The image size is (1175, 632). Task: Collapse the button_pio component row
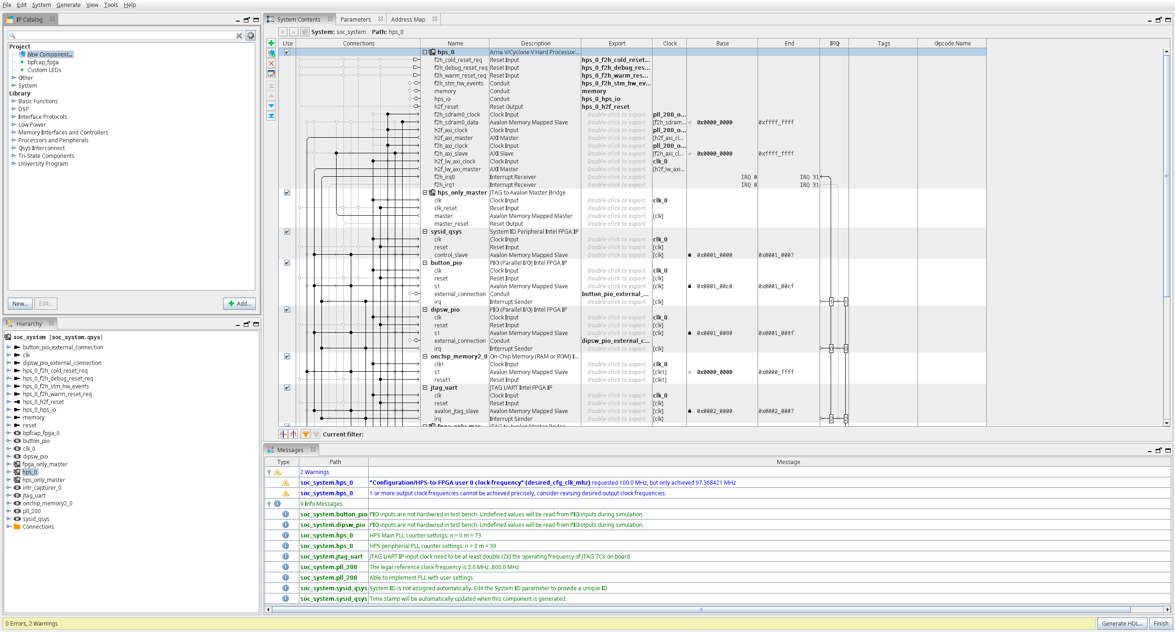pyautogui.click(x=425, y=263)
